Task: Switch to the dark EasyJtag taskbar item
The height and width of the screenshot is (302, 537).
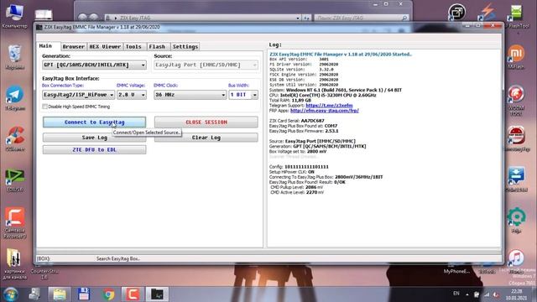Action: (x=158, y=294)
